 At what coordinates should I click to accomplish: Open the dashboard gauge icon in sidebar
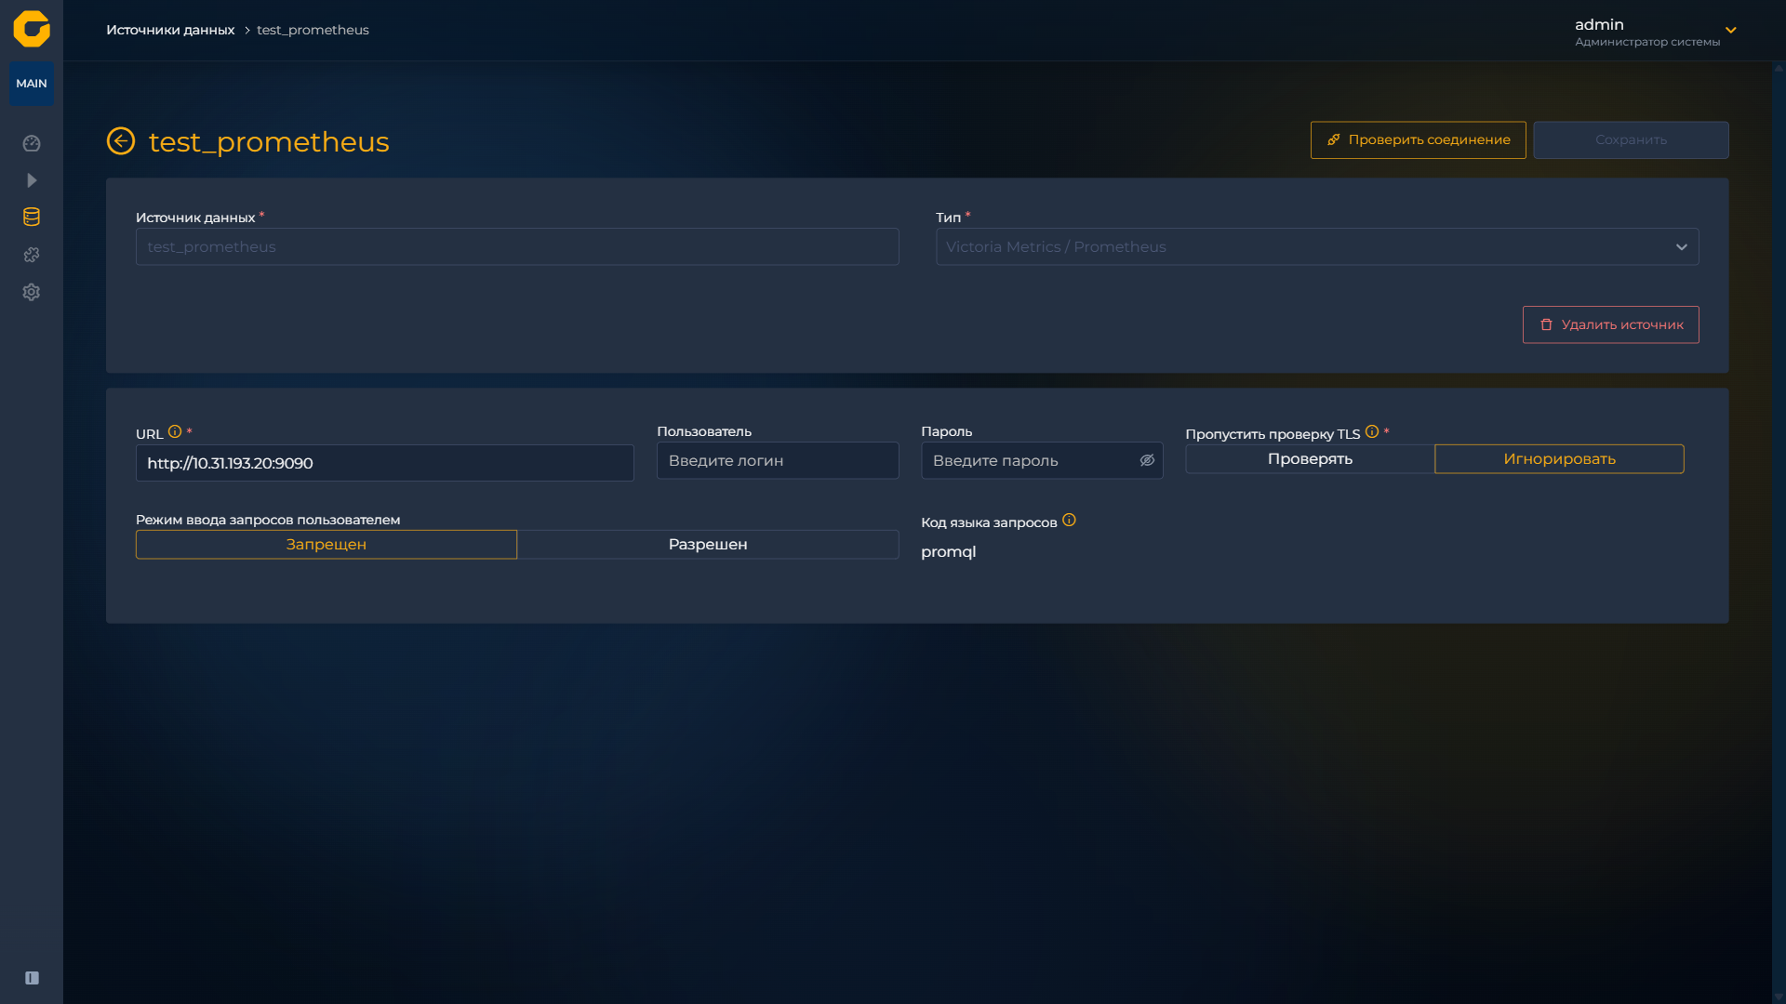pyautogui.click(x=32, y=143)
